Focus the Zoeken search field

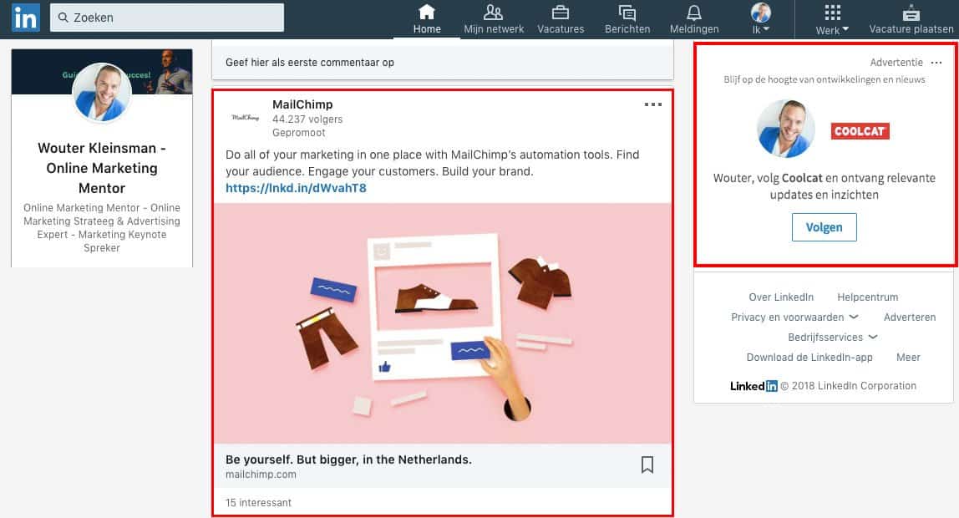[x=166, y=17]
